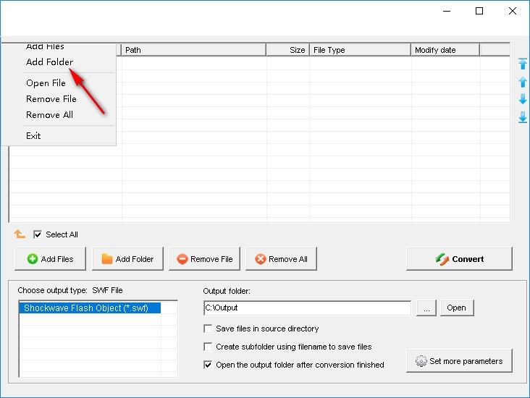
Task: Select Open File menu entry
Action: 46,82
